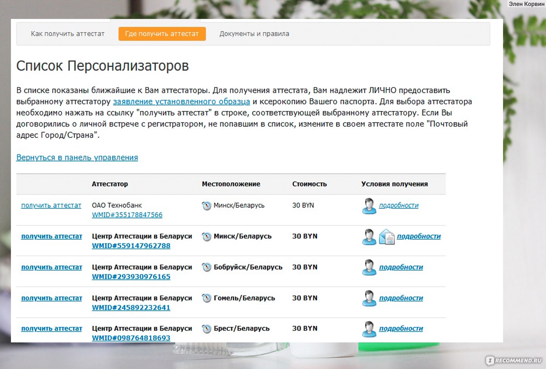Click the person icon in Бобруйск row
546x369 pixels.
369,267
